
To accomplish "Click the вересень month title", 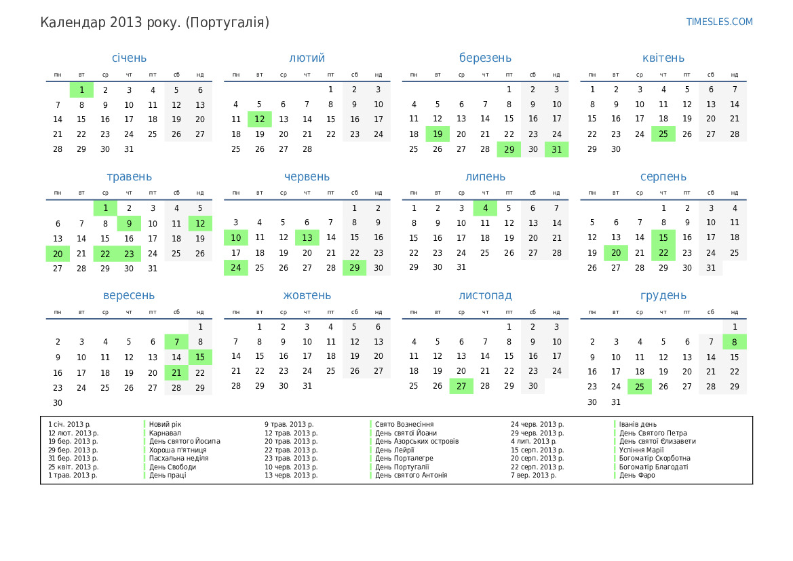I will pos(129,296).
